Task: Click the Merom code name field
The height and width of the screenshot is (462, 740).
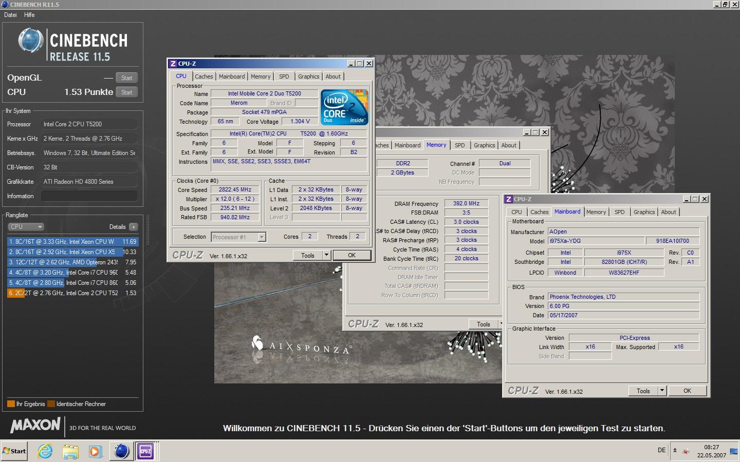Action: 239,103
